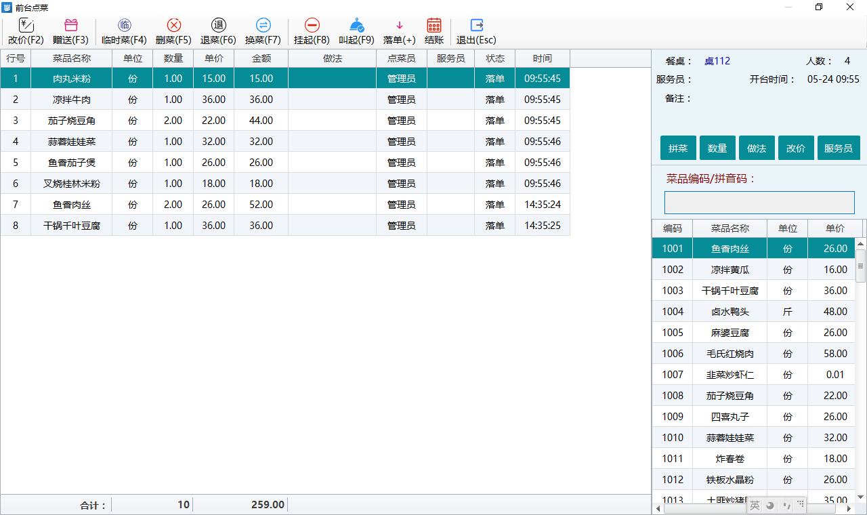
Task: Pick menu item 1005 麻婆豆腐
Action: [754, 333]
